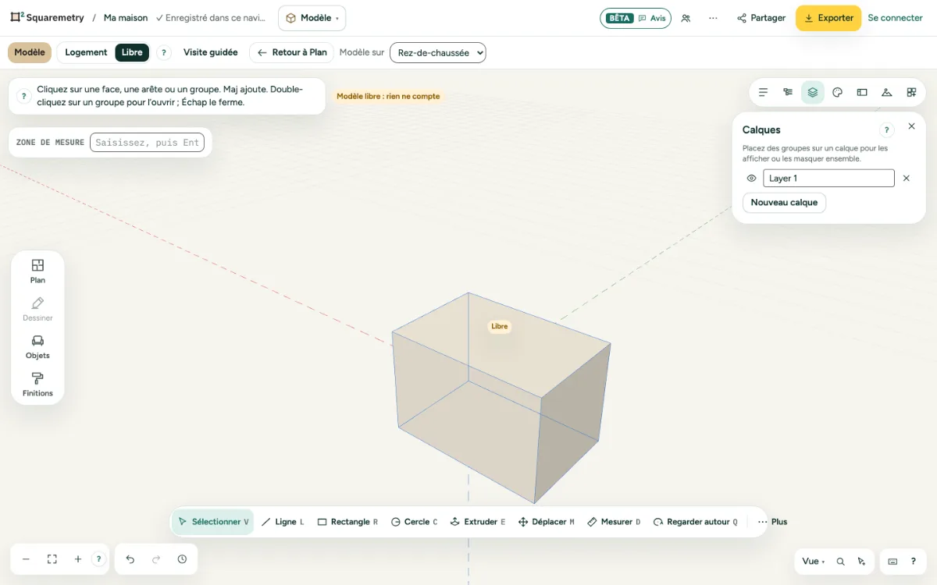
Task: Expand the Plus tools menu
Action: pyautogui.click(x=772, y=522)
